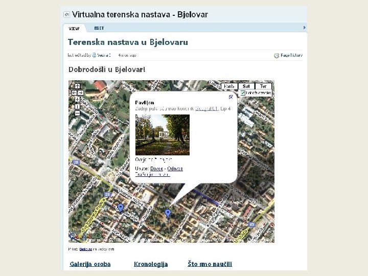Viewport: 368px width, 276px height.
Task: Switch map to Ter (terrain) view
Action: [x=263, y=86]
